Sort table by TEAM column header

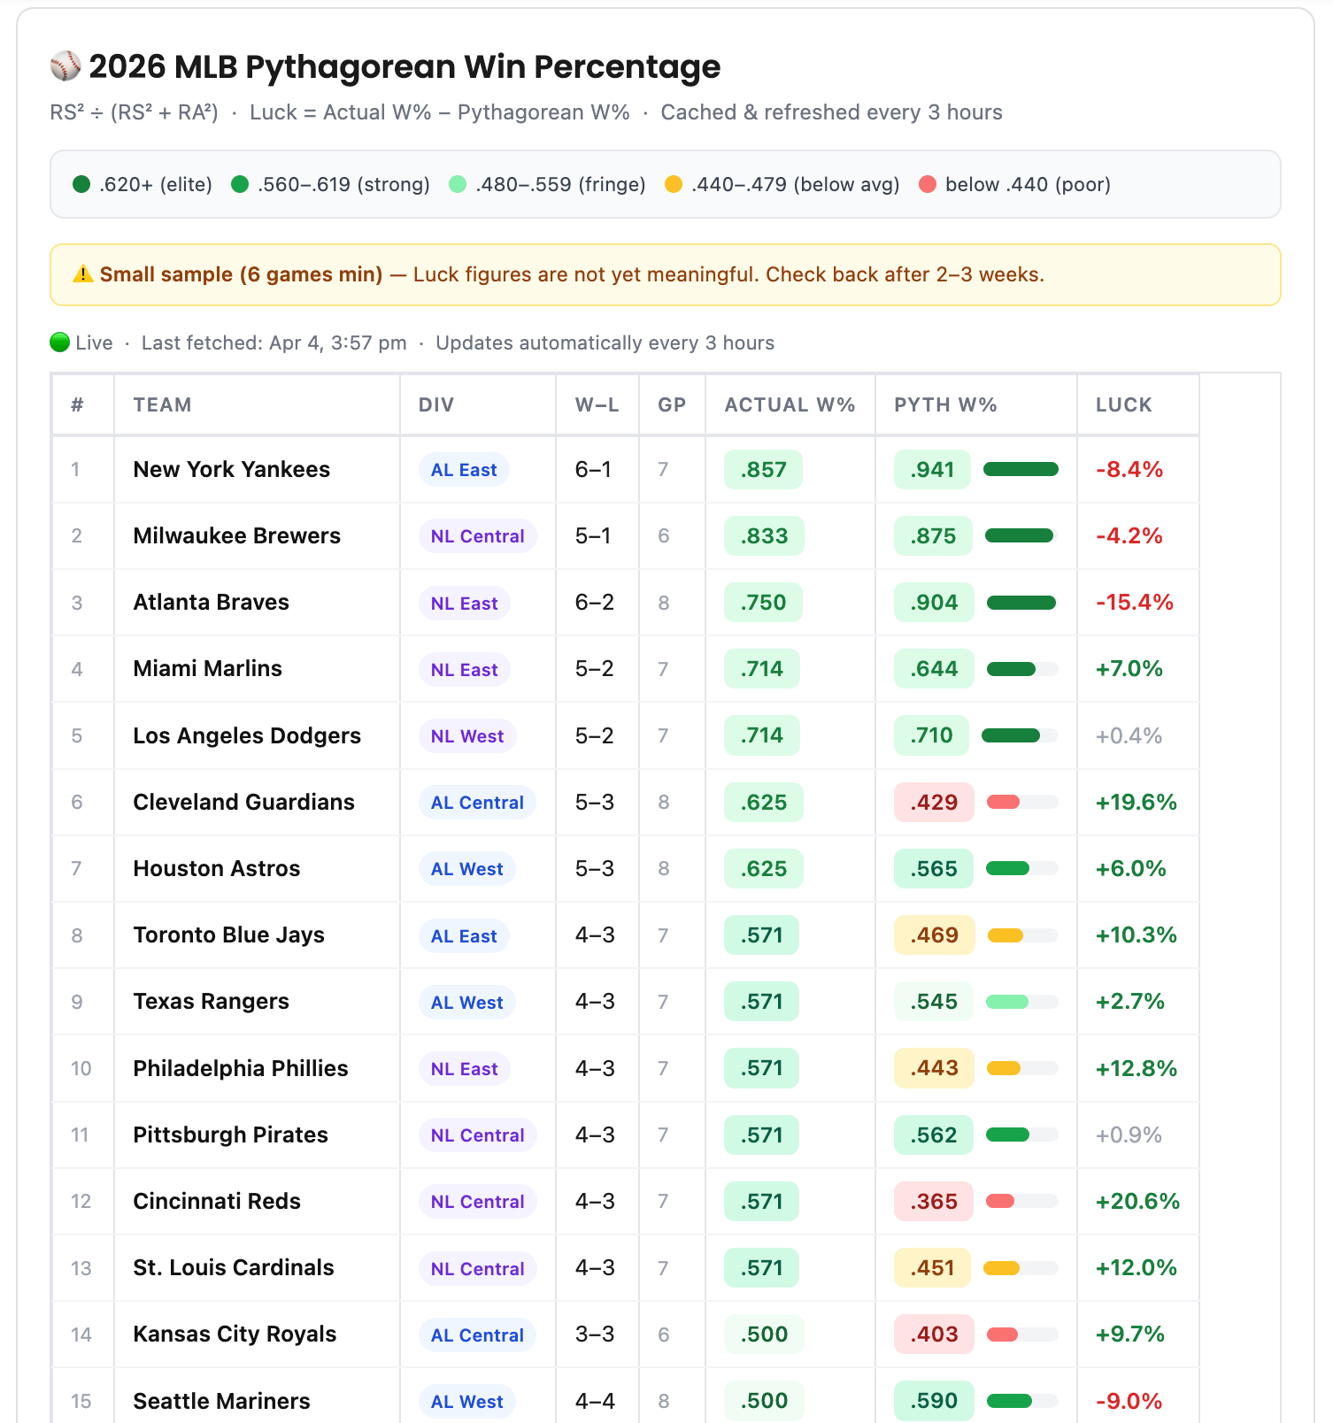pos(162,405)
